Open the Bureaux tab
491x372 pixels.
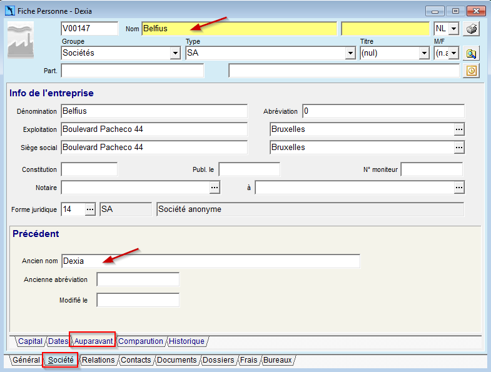click(x=278, y=360)
